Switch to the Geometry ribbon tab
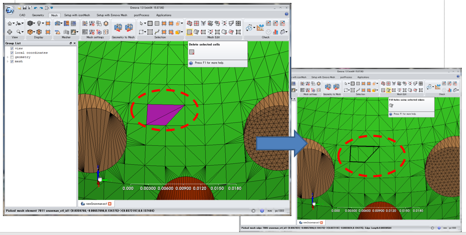The height and width of the screenshot is (235, 466). coord(38,15)
